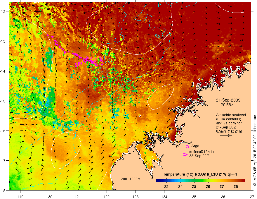Click the '20:58Z' time text
Screen dimensions: 257x199
(227, 104)
